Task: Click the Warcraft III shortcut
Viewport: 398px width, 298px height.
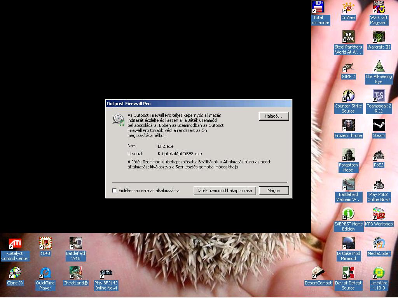Action: coord(379,37)
